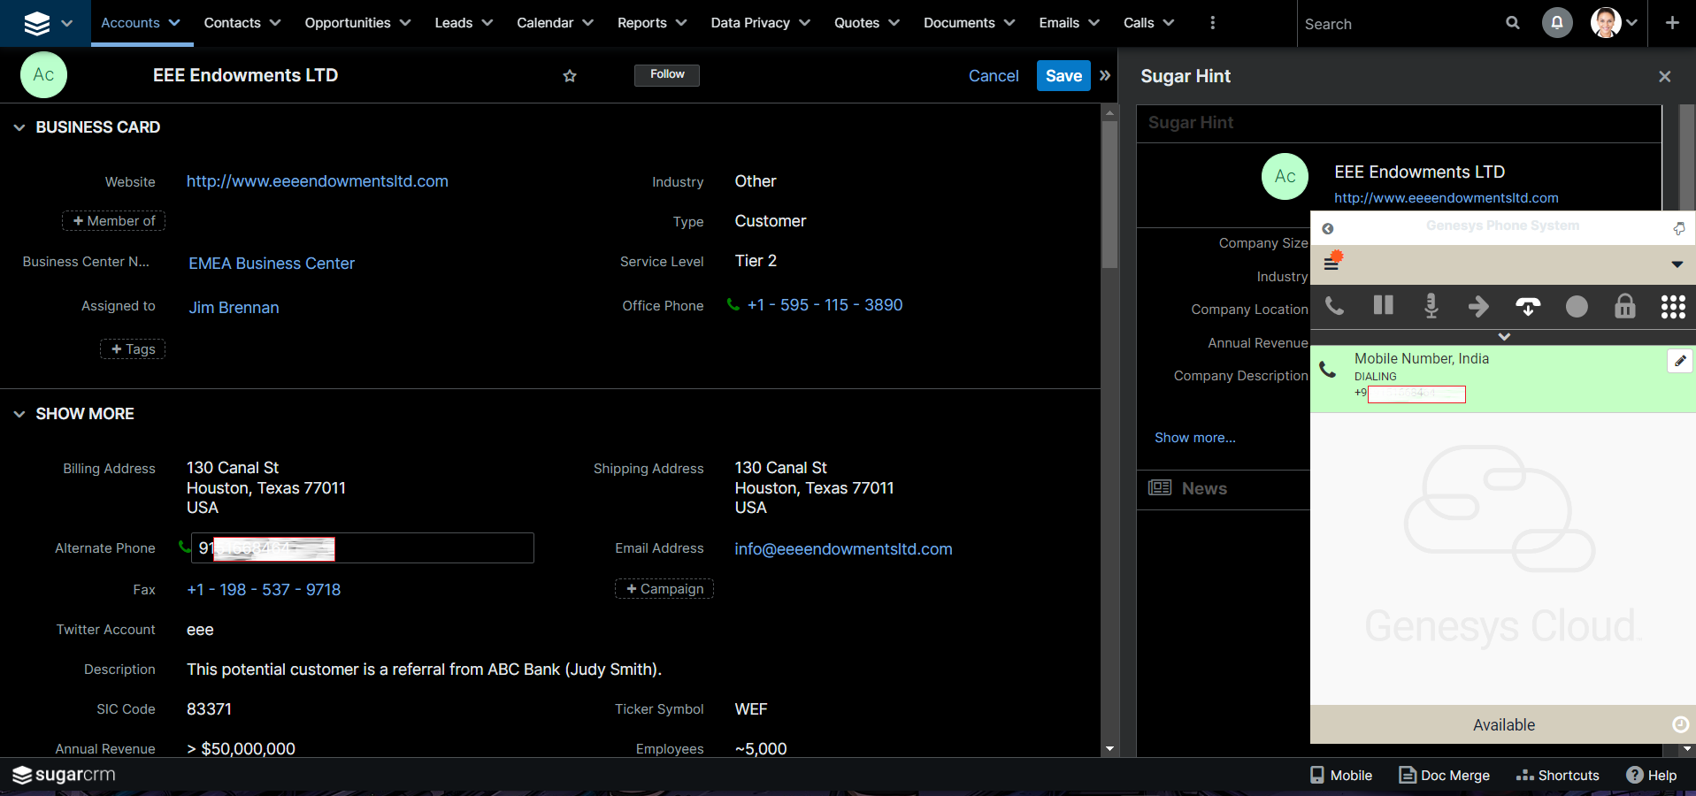The height and width of the screenshot is (796, 1696).
Task: Click the clock icon beside Available
Action: [1681, 724]
